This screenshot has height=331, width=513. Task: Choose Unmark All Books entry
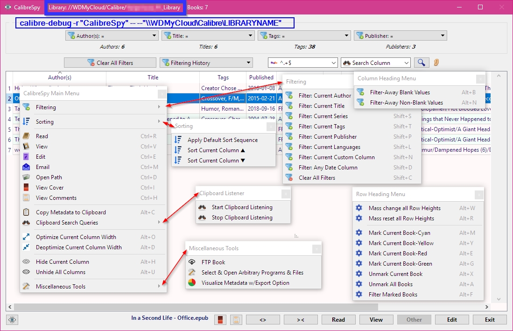418,284
